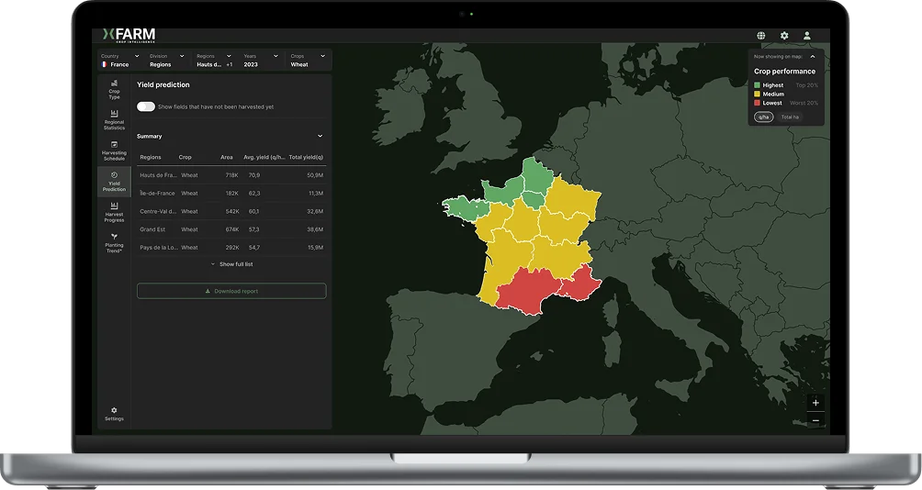Select the Pays de la Loire row
Image resolution: width=922 pixels, height=490 pixels.
(231, 248)
